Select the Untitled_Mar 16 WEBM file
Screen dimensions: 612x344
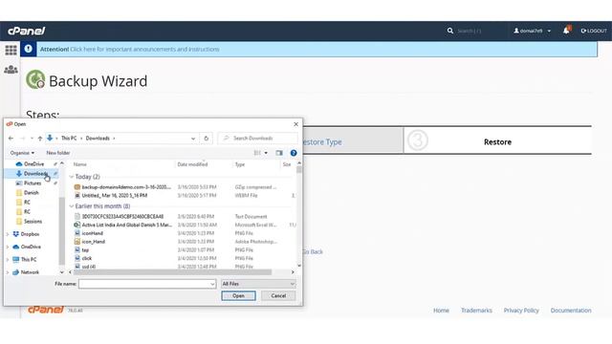[114, 195]
